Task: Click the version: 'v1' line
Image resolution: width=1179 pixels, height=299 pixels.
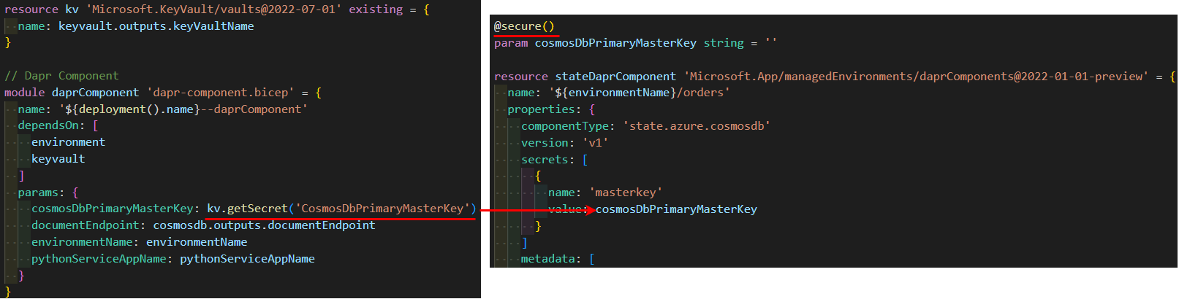Action: click(565, 143)
